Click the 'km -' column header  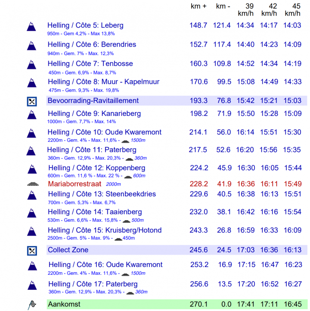click(x=223, y=6)
